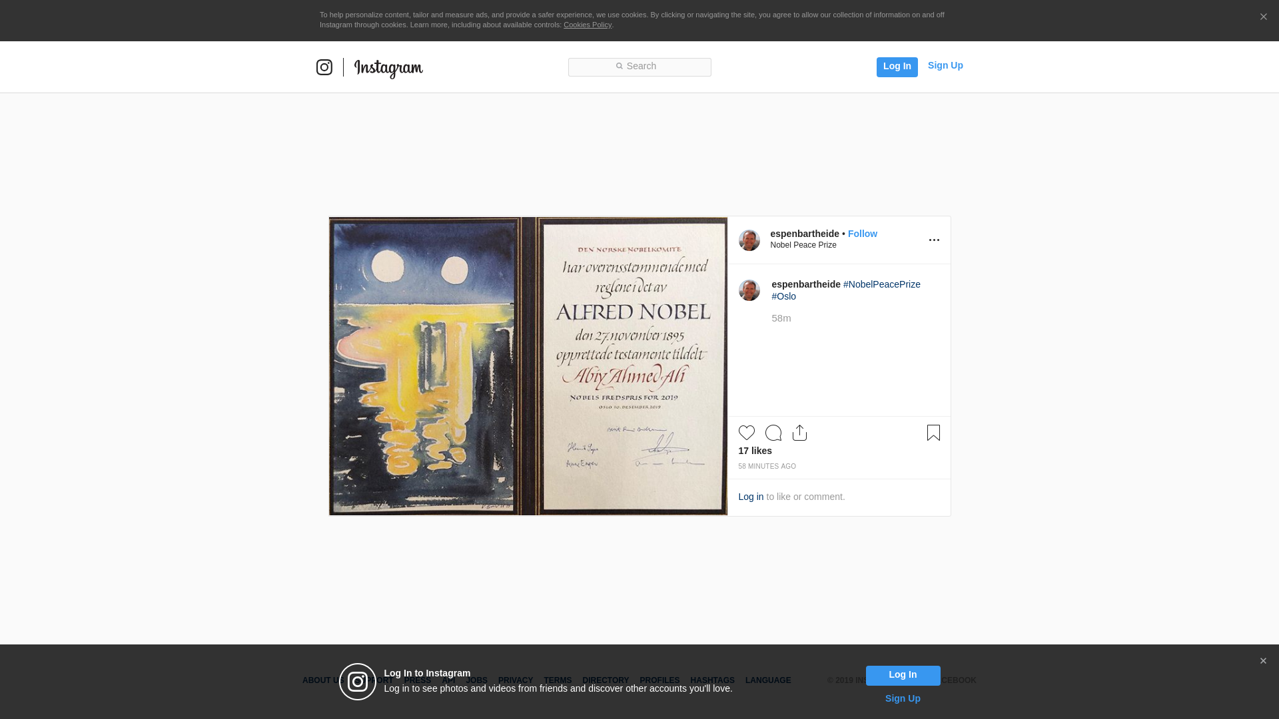View the 17 likes count
The image size is (1279, 719).
[x=755, y=451]
